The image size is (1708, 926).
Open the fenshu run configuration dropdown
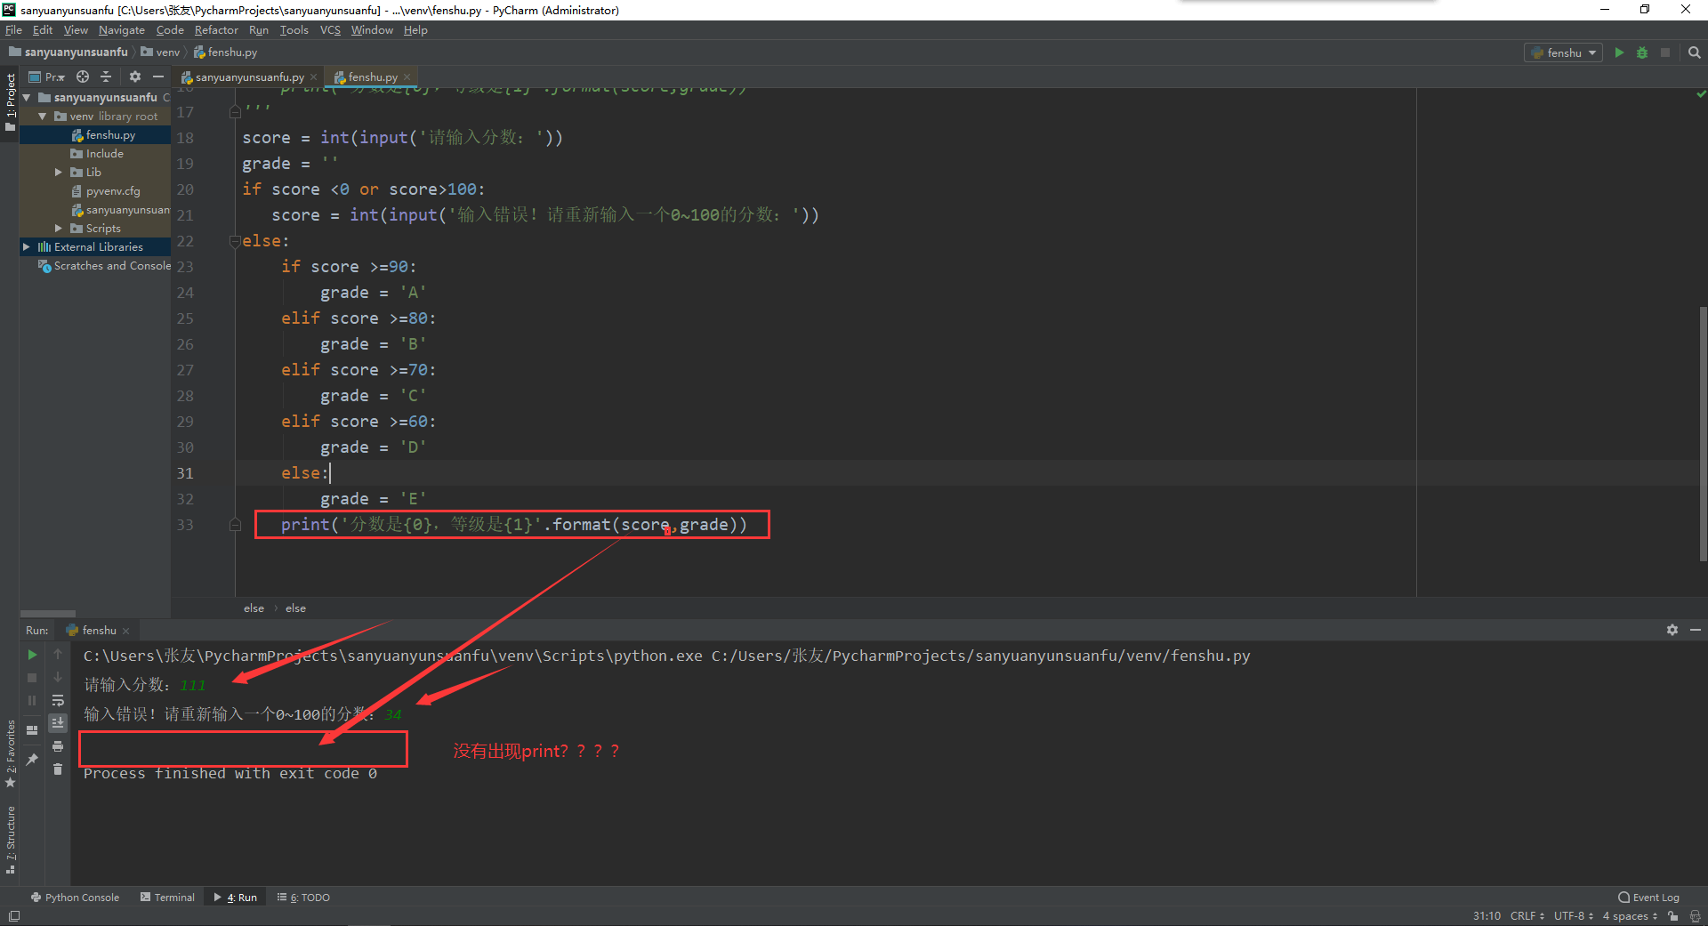(1565, 52)
